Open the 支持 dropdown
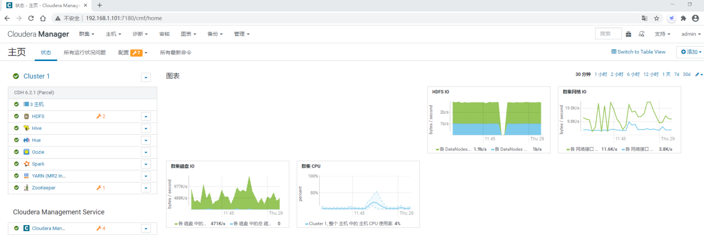This screenshot has height=243, width=704. 662,34
